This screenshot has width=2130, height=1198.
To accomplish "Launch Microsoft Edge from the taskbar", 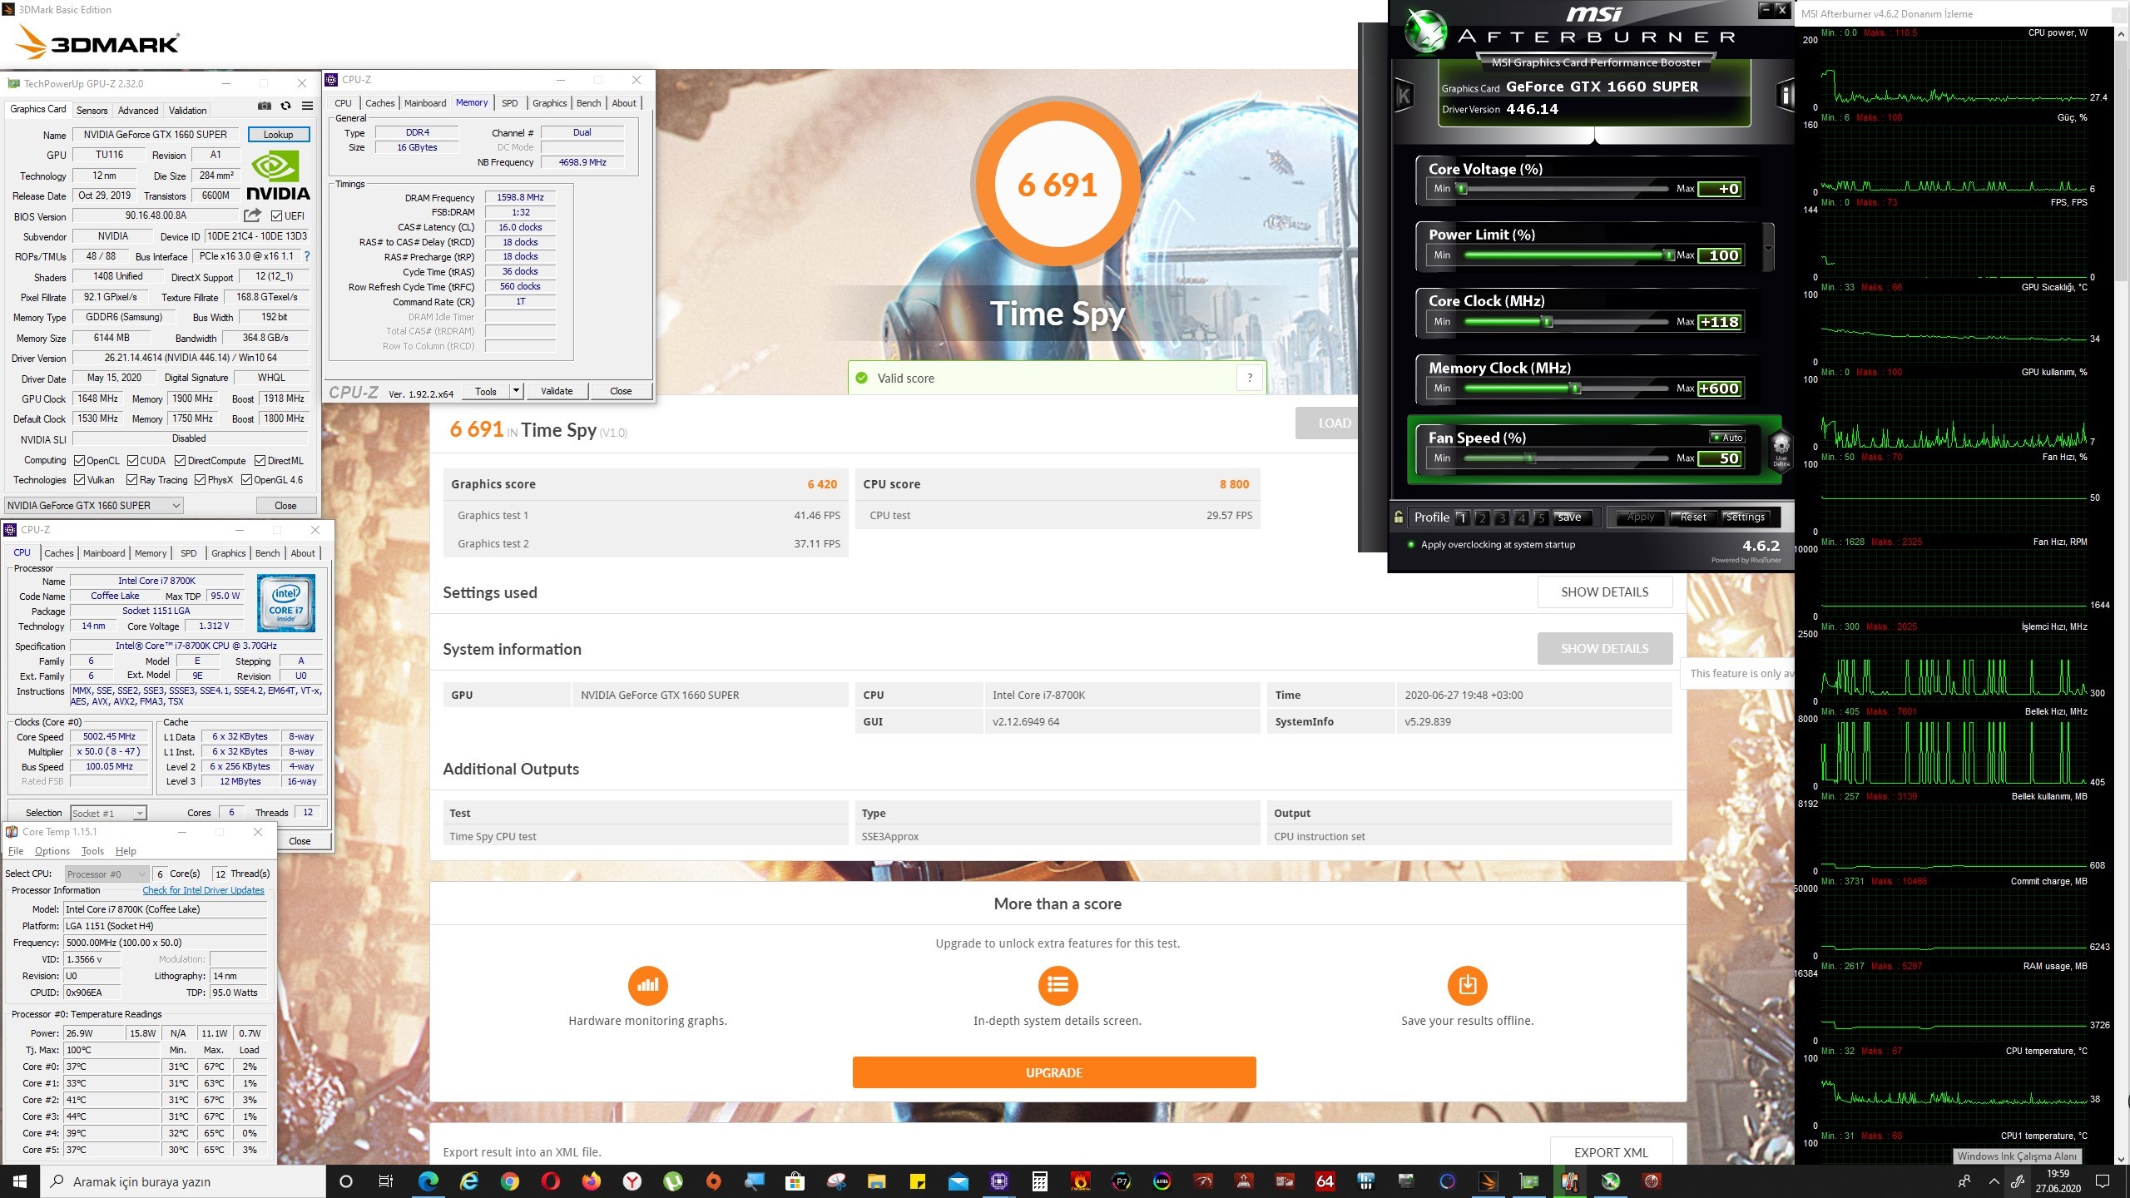I will [428, 1181].
